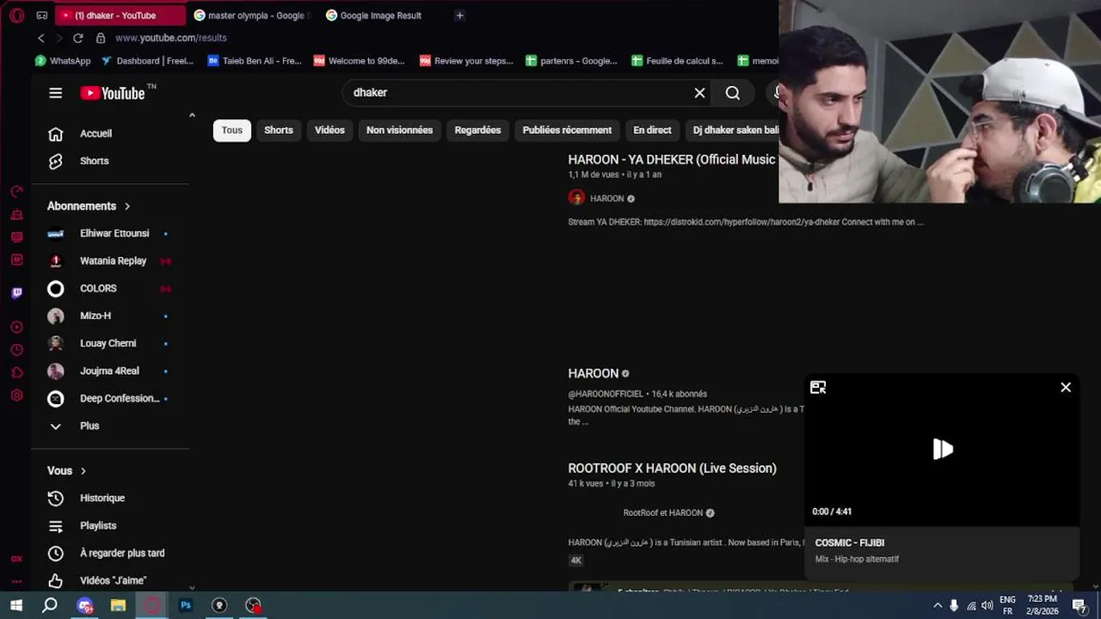Open WhatsApp bookmark
This screenshot has width=1101, height=619.
pyautogui.click(x=63, y=61)
